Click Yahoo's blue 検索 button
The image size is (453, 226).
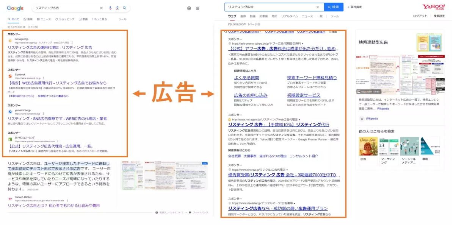(334, 7)
